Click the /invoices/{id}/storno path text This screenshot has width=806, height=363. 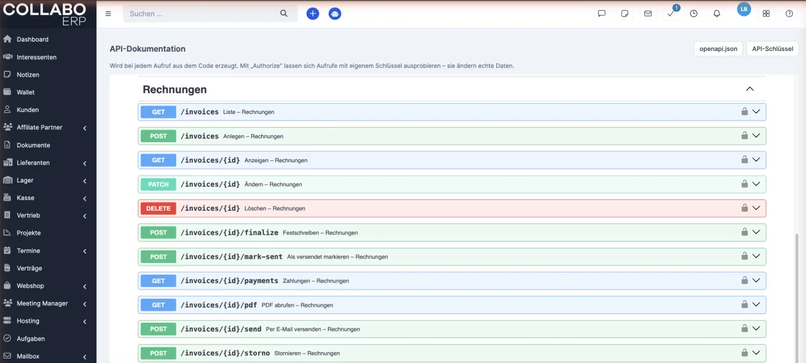(x=225, y=352)
